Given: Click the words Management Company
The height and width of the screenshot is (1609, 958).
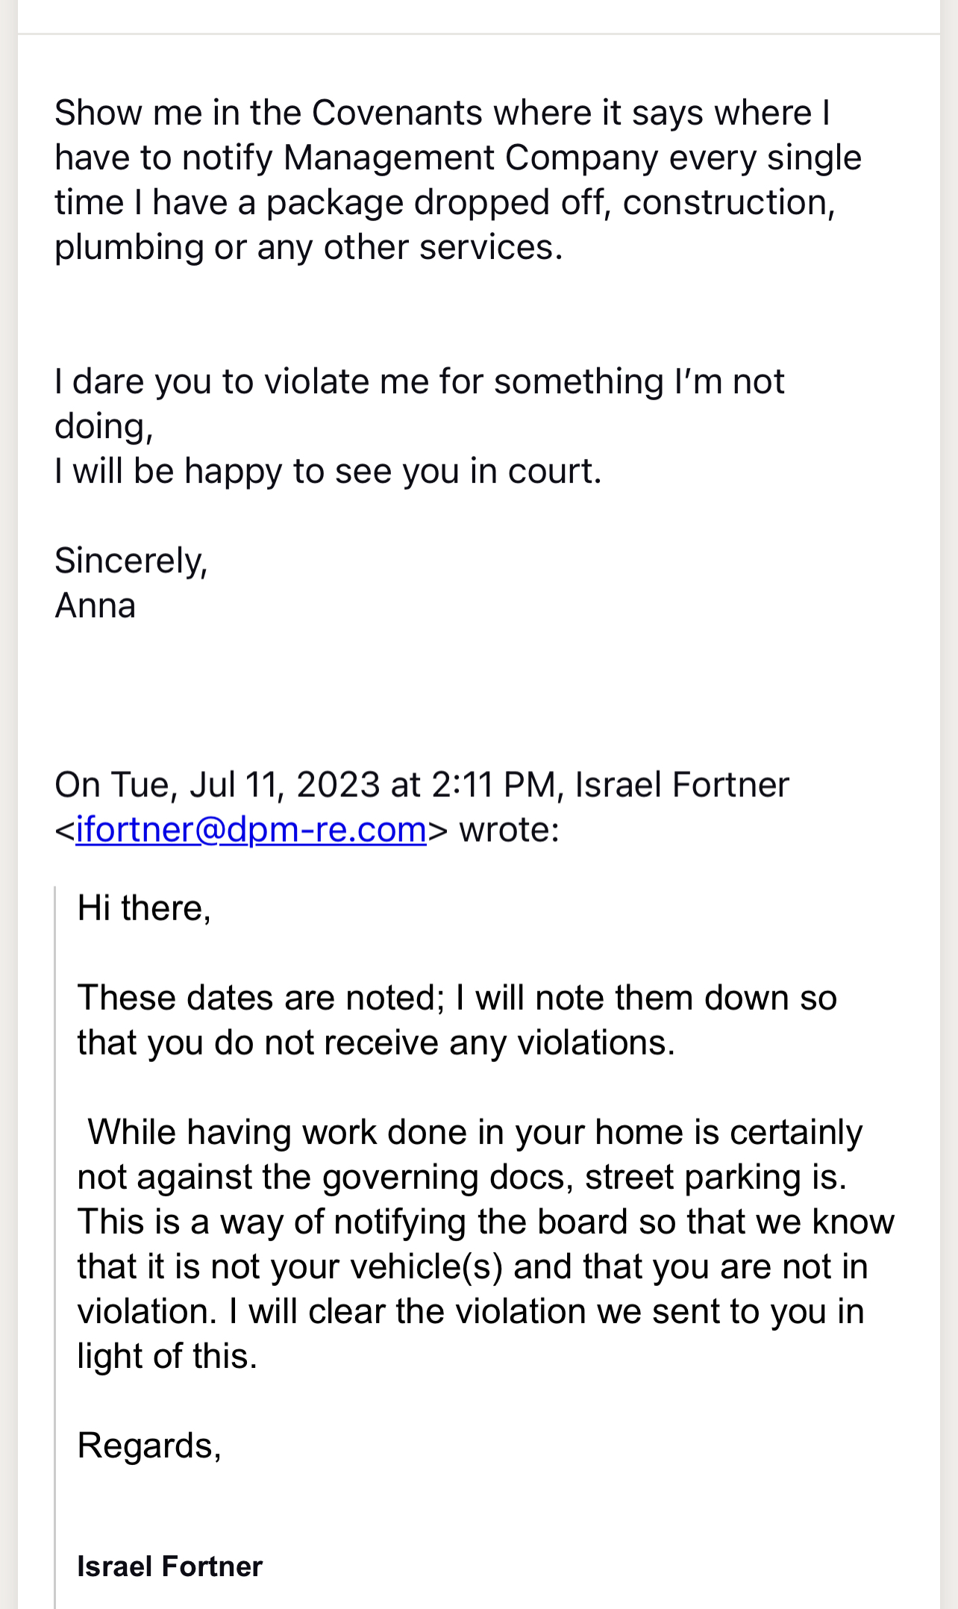Looking at the screenshot, I should click(471, 157).
